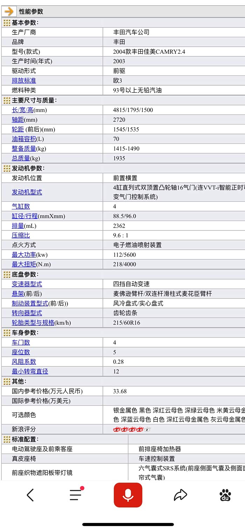
Task: Select the 2004款丰田佳美CAMRY2.4 model value
Action: click(x=149, y=52)
